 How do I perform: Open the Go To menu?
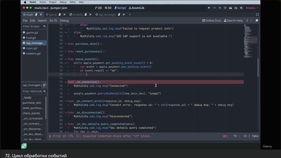point(53,21)
